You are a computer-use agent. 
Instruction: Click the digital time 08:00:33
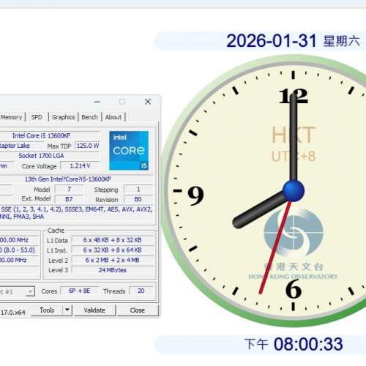pos(308,344)
